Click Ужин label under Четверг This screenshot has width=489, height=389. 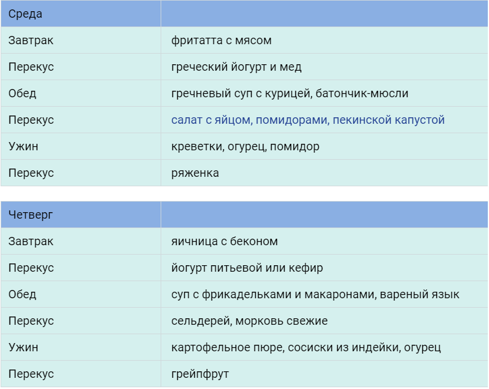(24, 347)
